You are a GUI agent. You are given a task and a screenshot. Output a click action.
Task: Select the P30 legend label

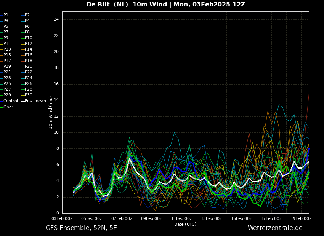[29, 95]
